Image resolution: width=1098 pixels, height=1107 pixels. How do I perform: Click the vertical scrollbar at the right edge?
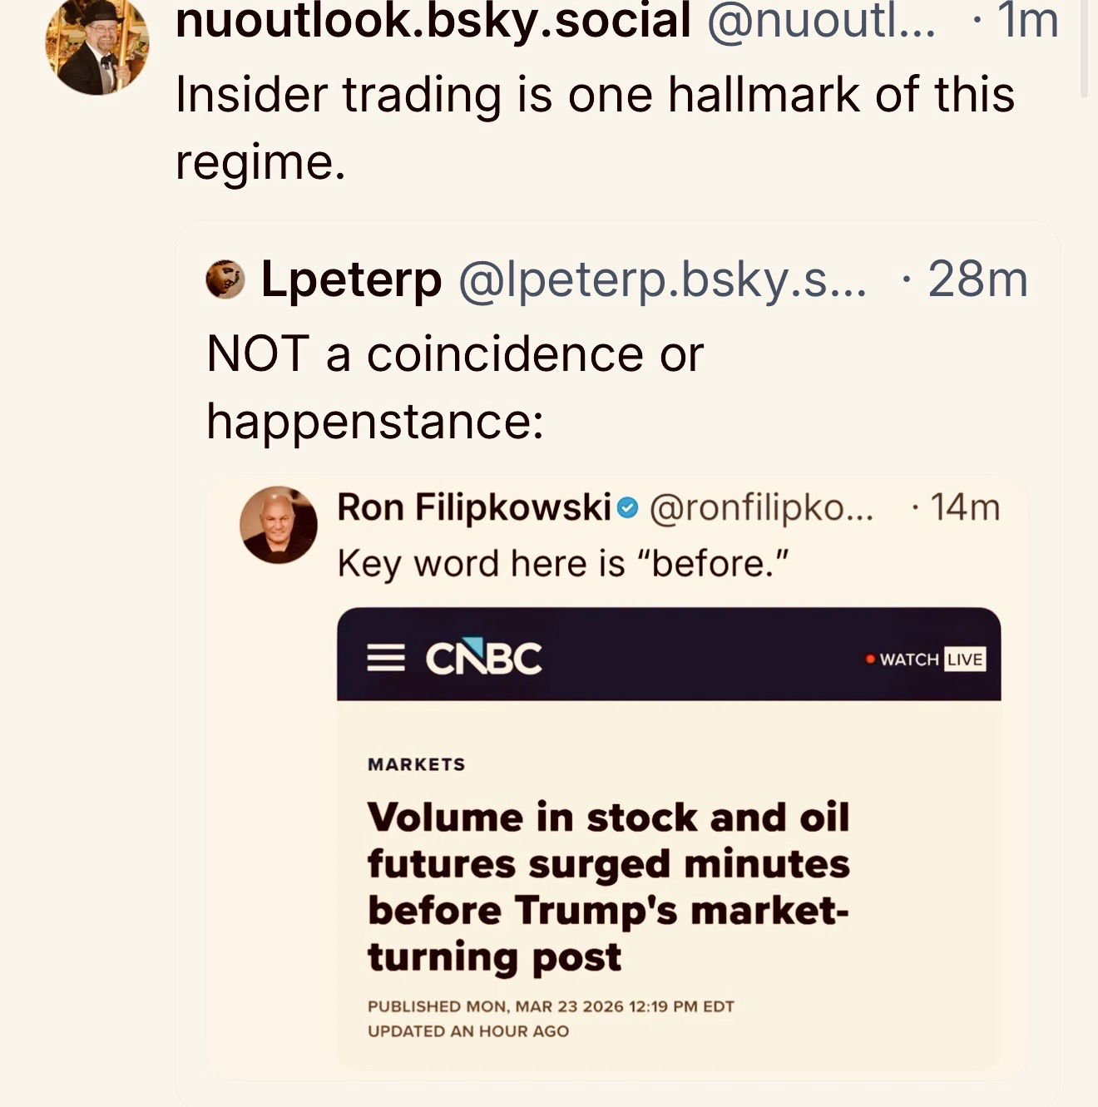(1084, 50)
